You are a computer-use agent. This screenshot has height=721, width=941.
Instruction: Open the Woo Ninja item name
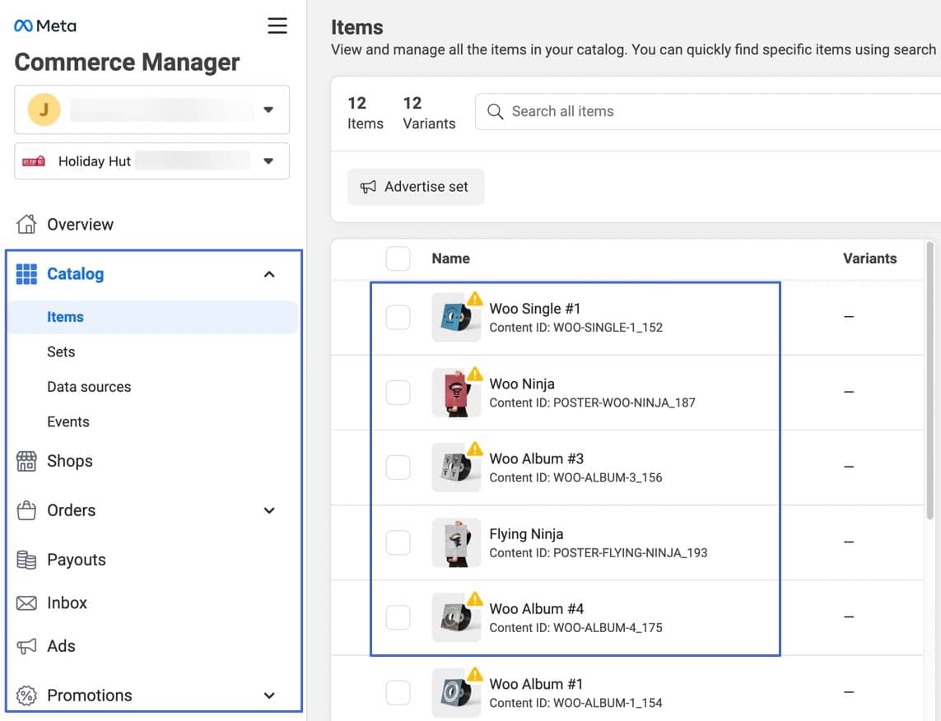click(521, 384)
